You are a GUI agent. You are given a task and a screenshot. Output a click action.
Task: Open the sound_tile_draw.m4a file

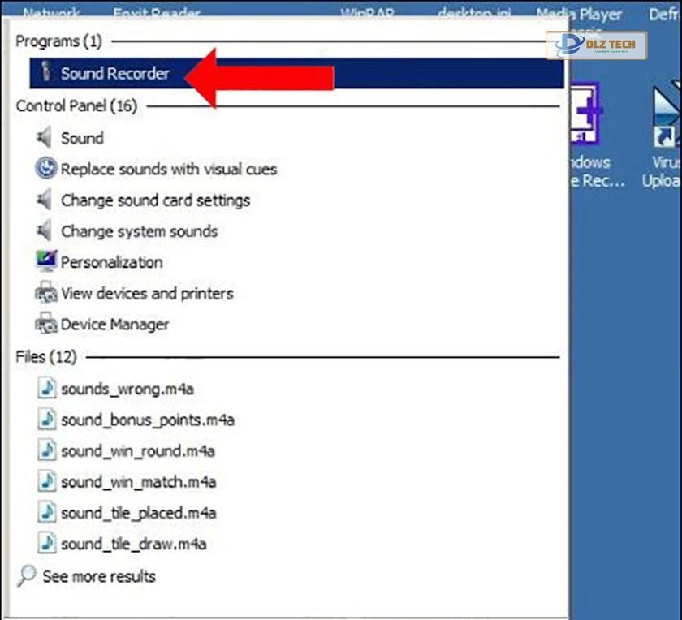click(134, 544)
